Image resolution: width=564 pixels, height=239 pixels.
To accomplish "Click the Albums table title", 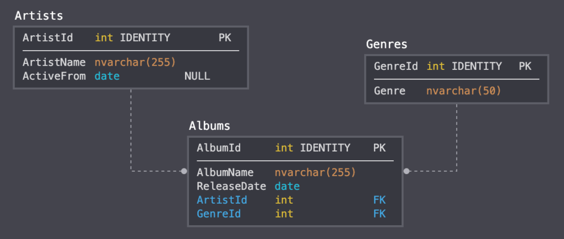I will (x=209, y=126).
